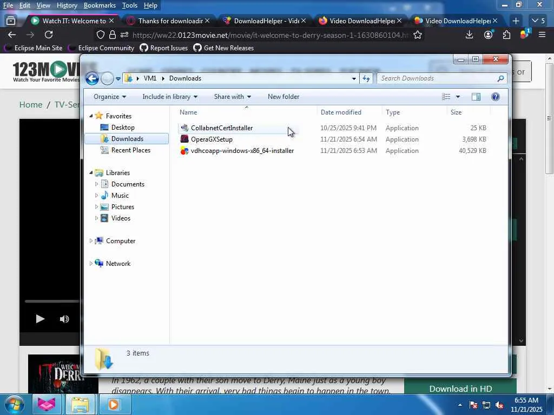Open Firefox History menu
The width and height of the screenshot is (554, 415).
pyautogui.click(x=67, y=5)
